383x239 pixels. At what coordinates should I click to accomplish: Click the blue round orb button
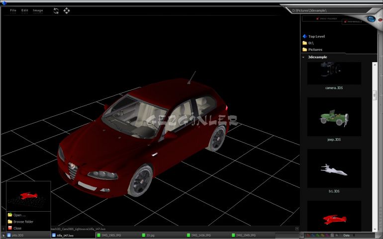[x=371, y=19]
